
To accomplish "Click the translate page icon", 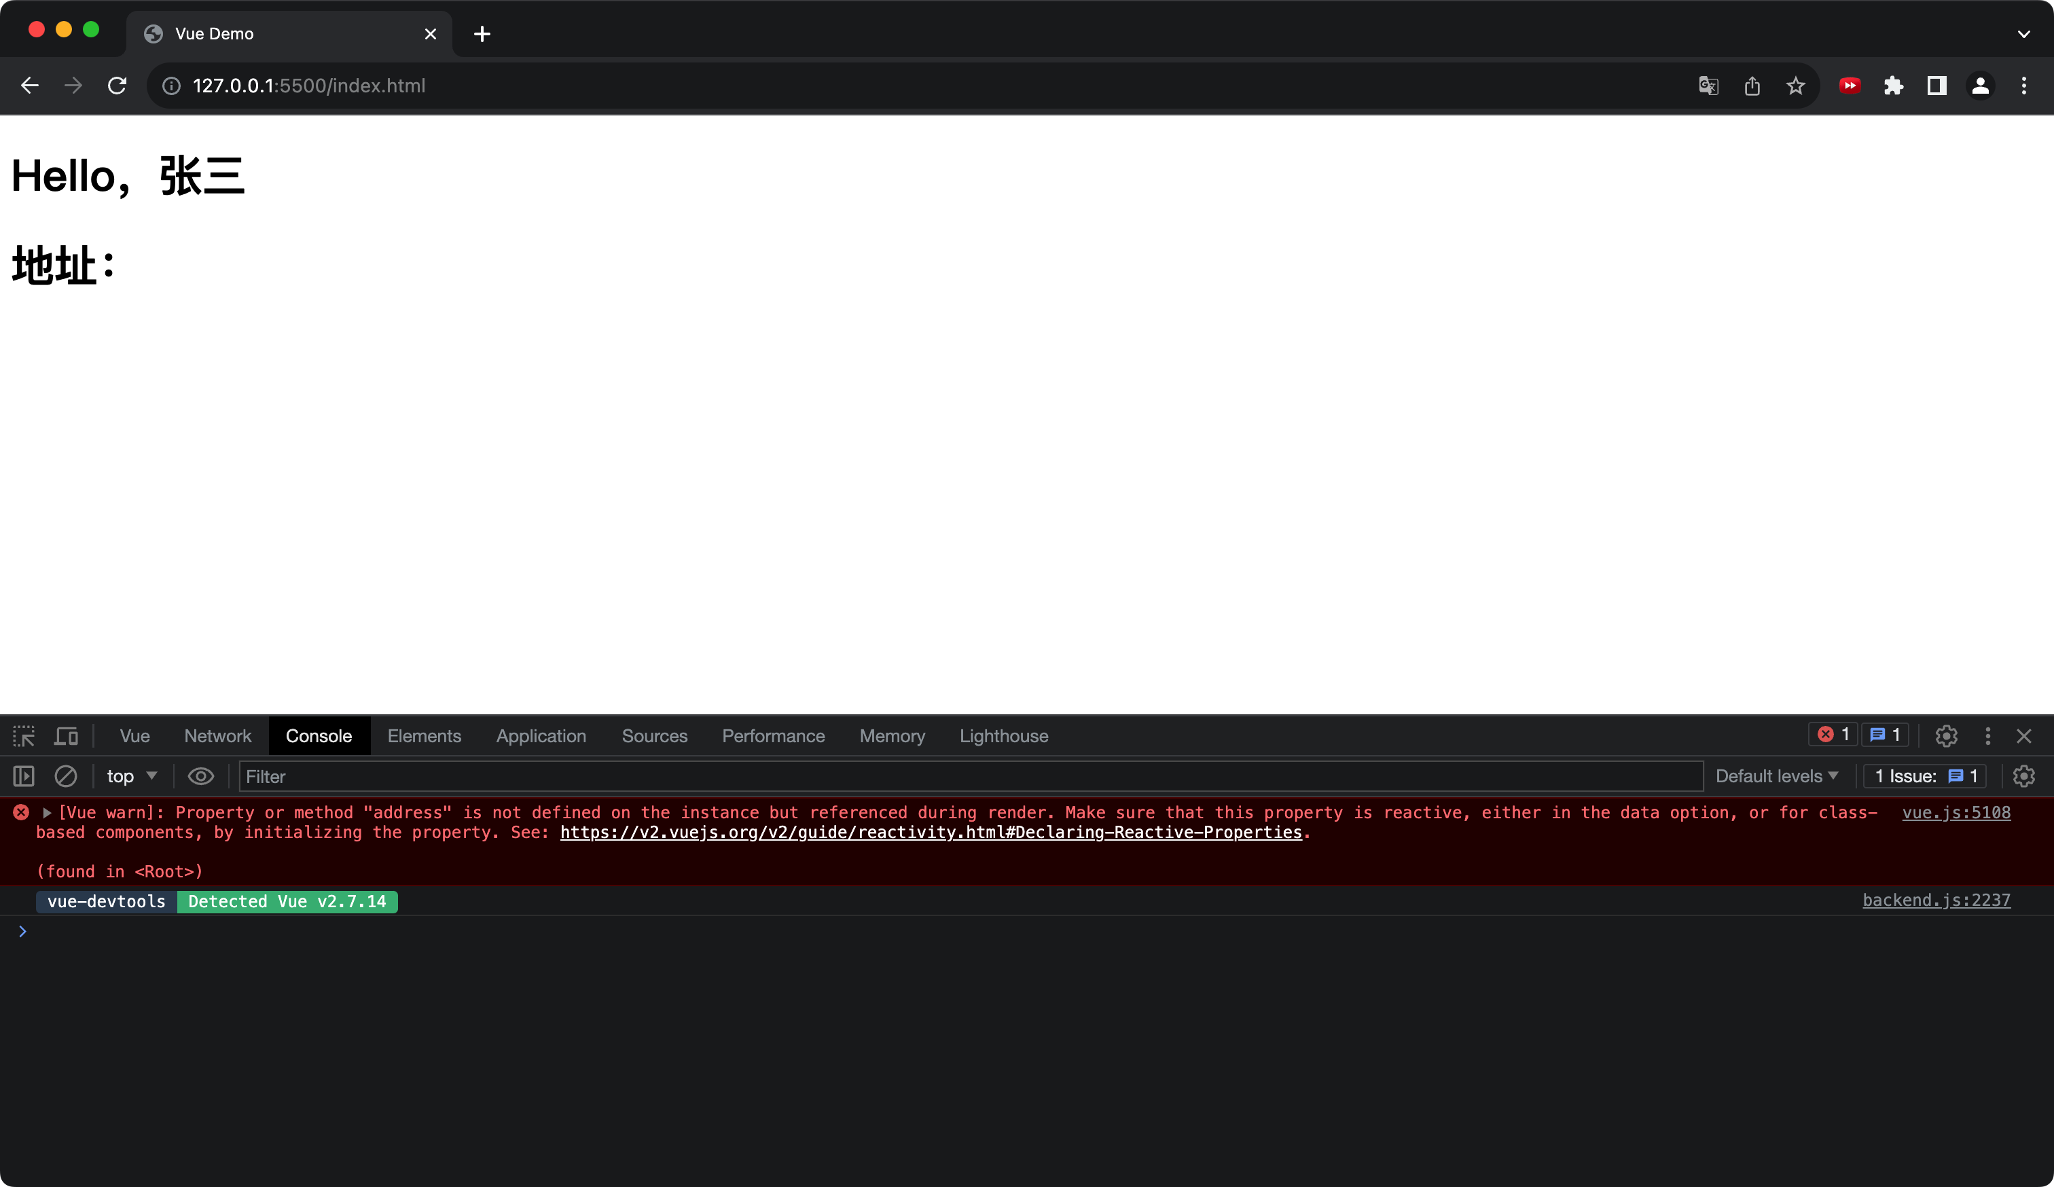I will click(x=1708, y=86).
